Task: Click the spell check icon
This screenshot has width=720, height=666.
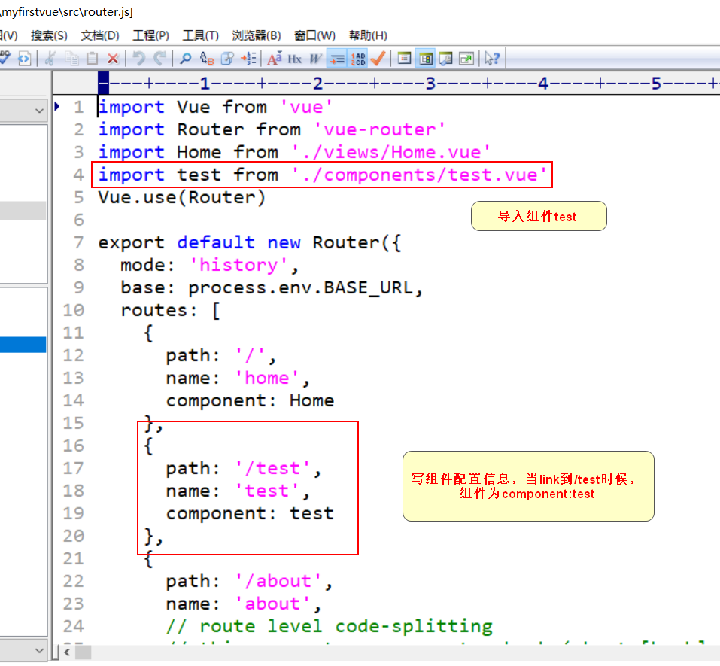Action: tap(5, 59)
